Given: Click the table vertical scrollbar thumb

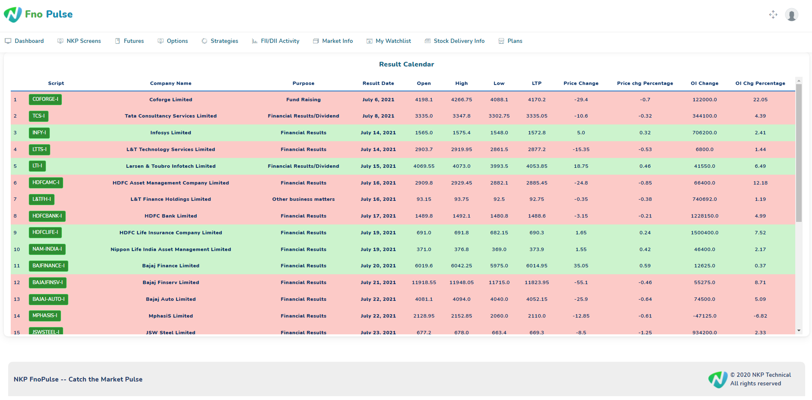Looking at the screenshot, I should point(799,153).
